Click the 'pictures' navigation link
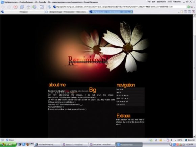Viewport: 196px width, 147px height. [122, 98]
